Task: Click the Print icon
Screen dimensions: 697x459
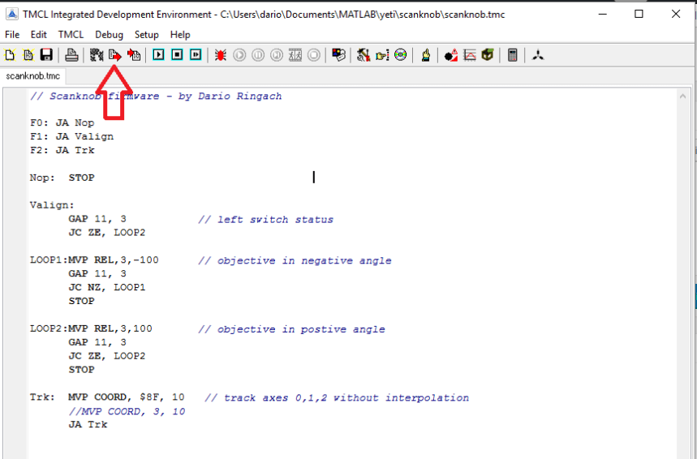Action: click(71, 55)
